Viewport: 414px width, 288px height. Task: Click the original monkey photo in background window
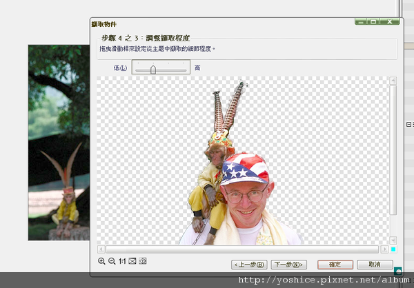(x=59, y=143)
